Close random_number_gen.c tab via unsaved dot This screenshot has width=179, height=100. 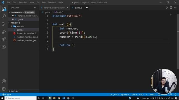pyautogui.click(x=67, y=7)
